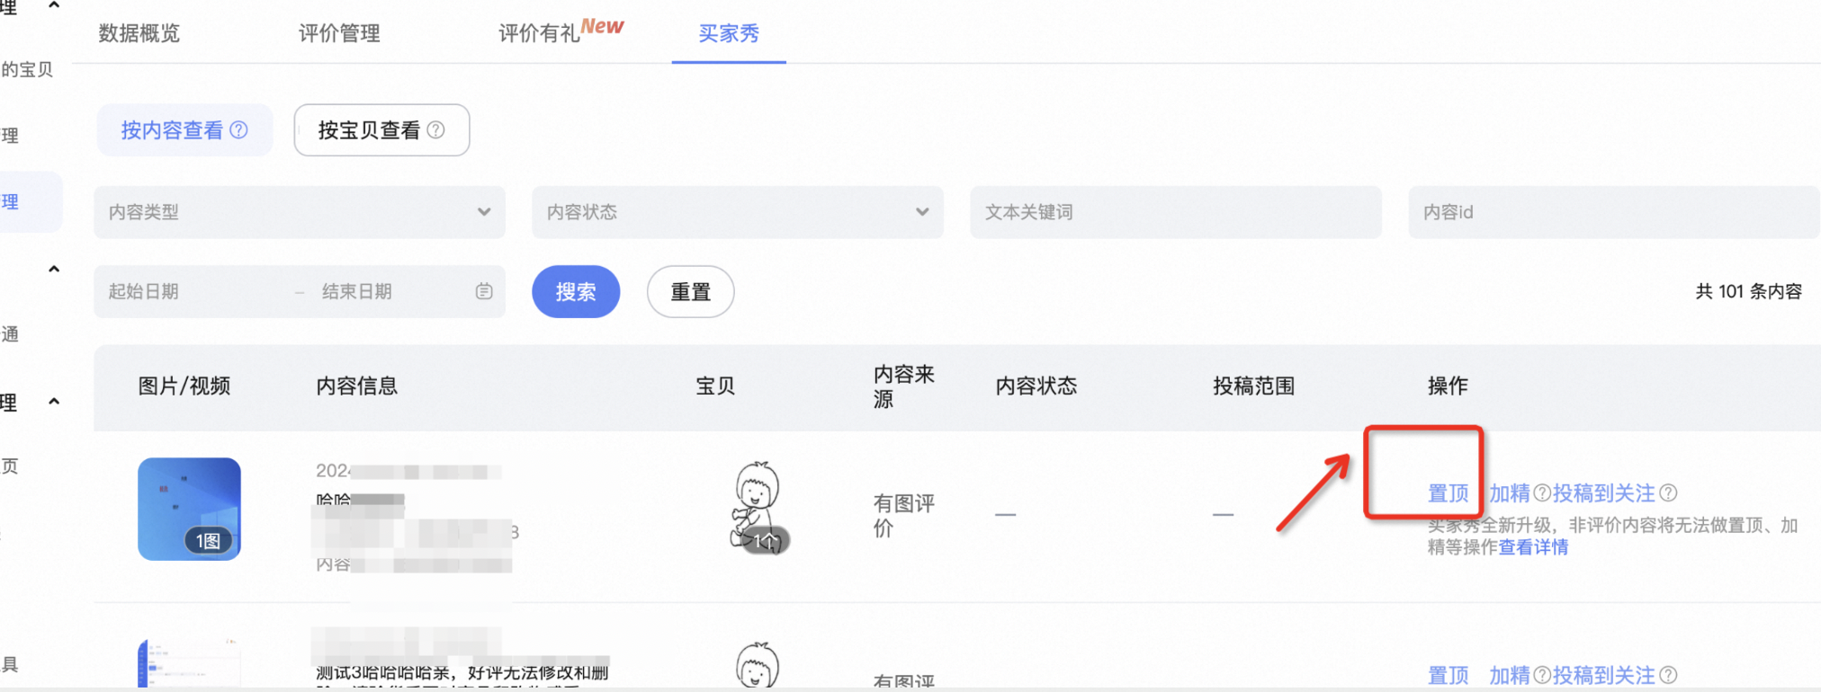Click 投稿到关注 in the second row
Screen dimensions: 1821x692
(1604, 675)
